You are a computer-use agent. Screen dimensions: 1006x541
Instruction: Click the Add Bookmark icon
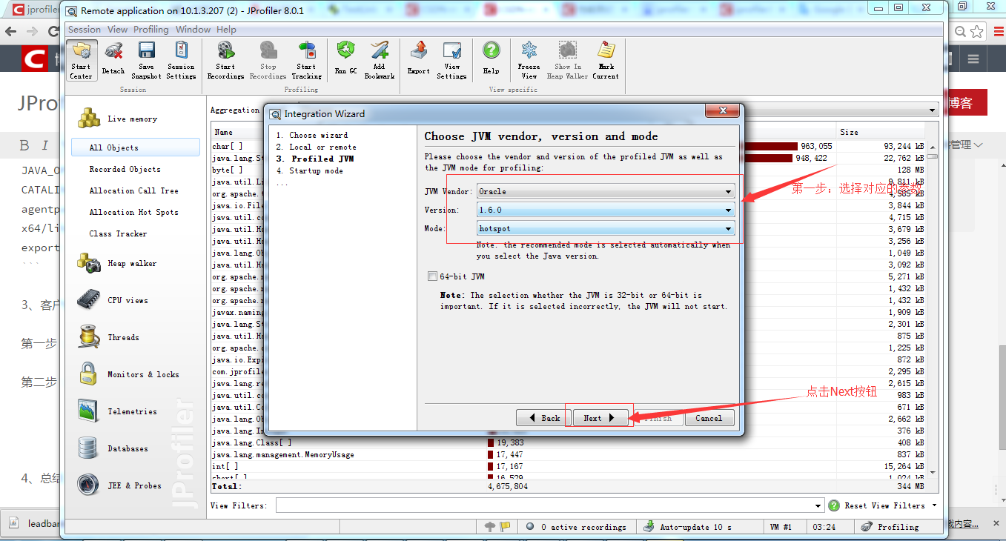click(x=379, y=60)
